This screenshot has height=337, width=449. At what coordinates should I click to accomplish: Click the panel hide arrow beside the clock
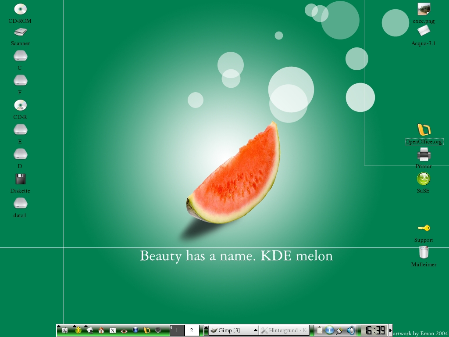(x=390, y=330)
